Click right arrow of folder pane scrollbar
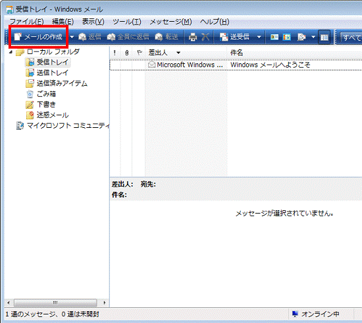This screenshot has width=362, height=323. tap(105, 303)
